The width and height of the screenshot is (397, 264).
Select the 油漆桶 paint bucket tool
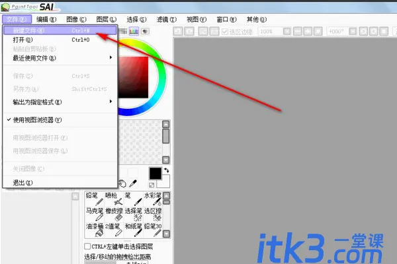tap(94, 230)
